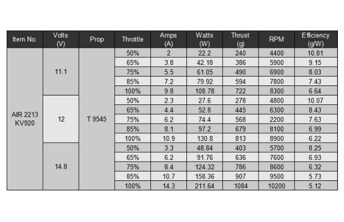
Task: Select the 10.81 efficiency value
Action: 316,53
